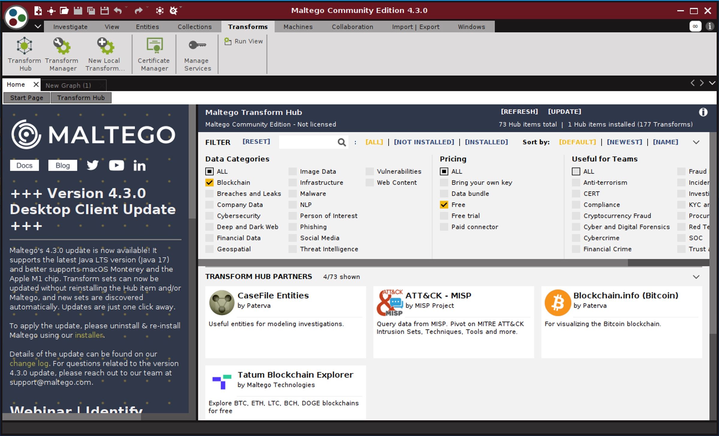Expand the filter options chevron near Sort by

[696, 142]
